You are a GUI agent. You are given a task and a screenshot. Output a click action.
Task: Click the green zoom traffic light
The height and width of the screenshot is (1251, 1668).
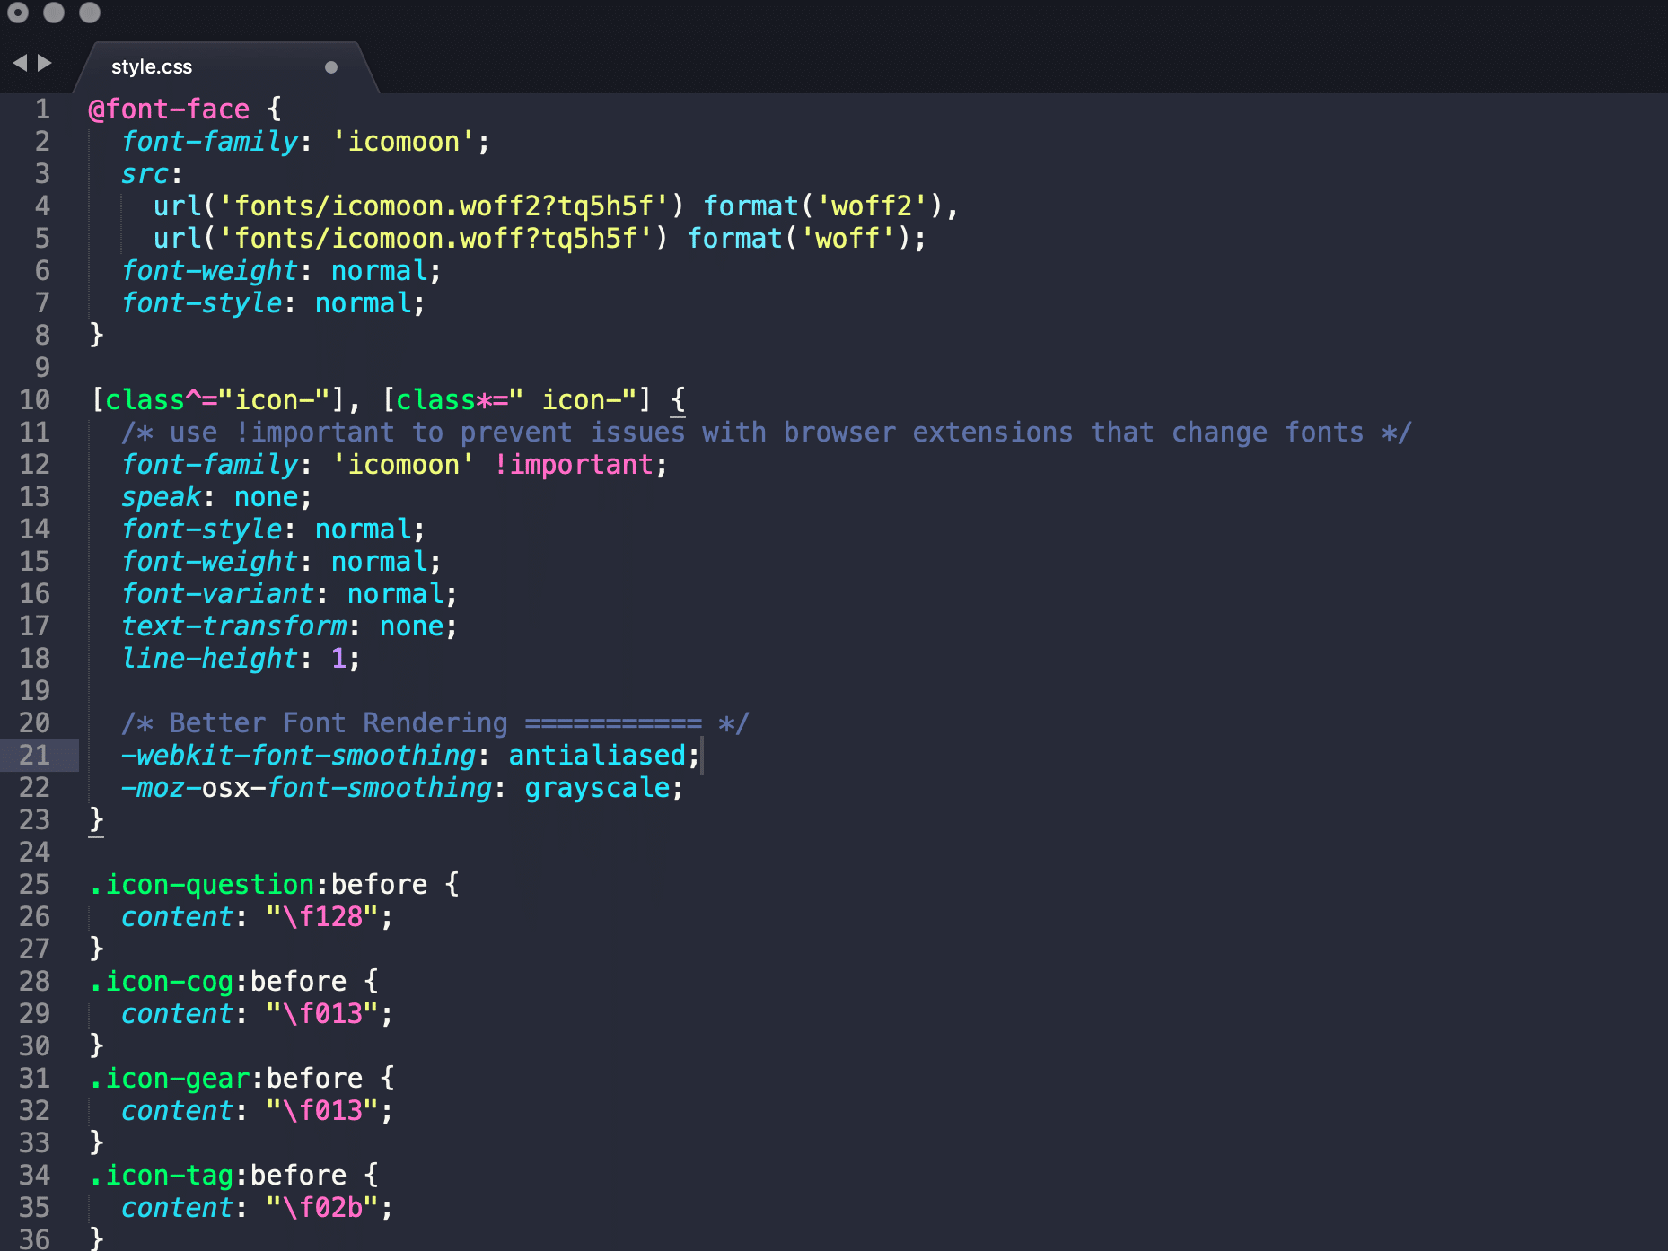point(88,14)
